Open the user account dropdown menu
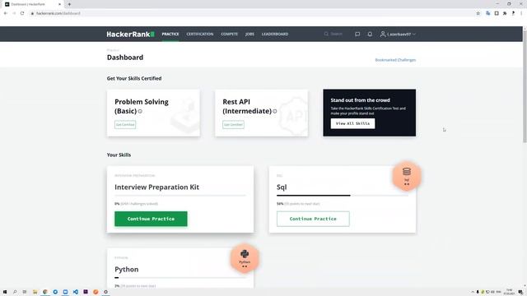The image size is (527, 296). click(399, 34)
